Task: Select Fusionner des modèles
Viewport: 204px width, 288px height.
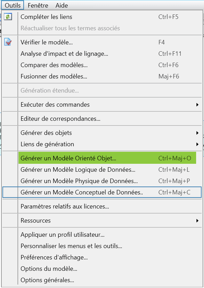Action: pos(107,76)
